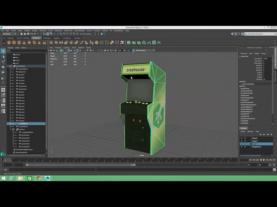Open the Modeling menu set dropdown
Image resolution: width=277 pixels, height=207 pixels.
tap(10, 34)
